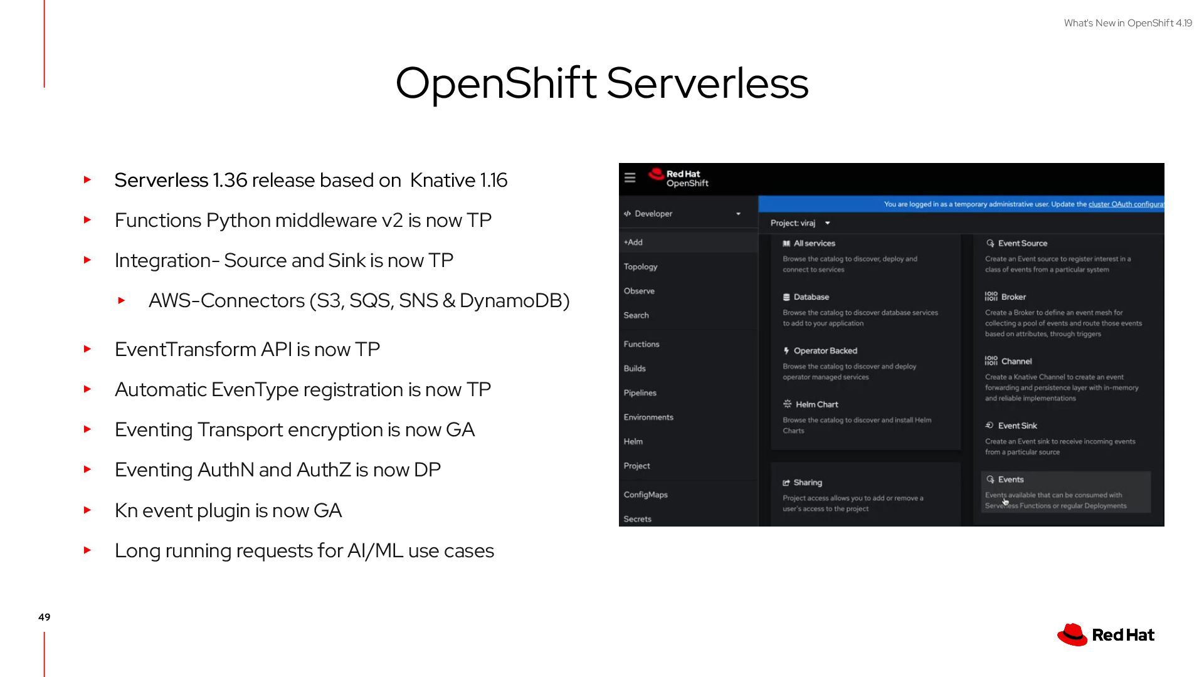Open the Events card title
The width and height of the screenshot is (1204, 677).
point(1011,480)
